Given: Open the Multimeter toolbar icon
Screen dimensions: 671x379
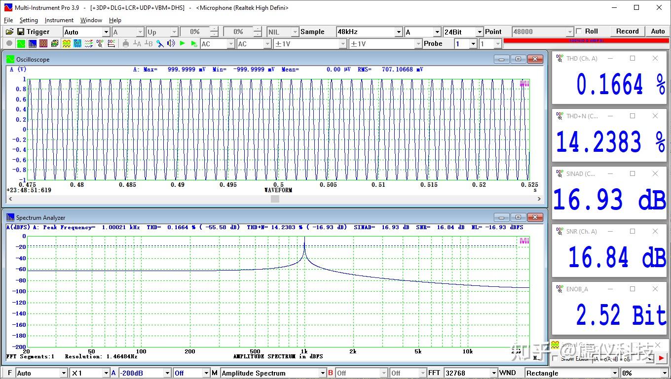Looking at the screenshot, I should coord(43,43).
